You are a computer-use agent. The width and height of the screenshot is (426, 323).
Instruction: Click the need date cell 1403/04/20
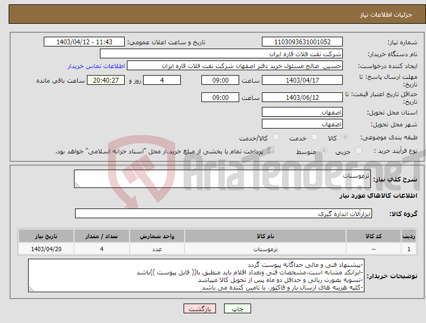pos(46,249)
